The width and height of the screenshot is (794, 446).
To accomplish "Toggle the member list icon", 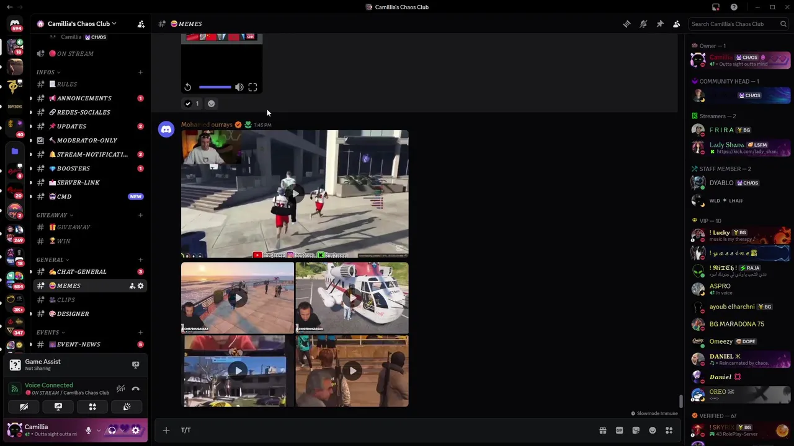I will [x=677, y=24].
